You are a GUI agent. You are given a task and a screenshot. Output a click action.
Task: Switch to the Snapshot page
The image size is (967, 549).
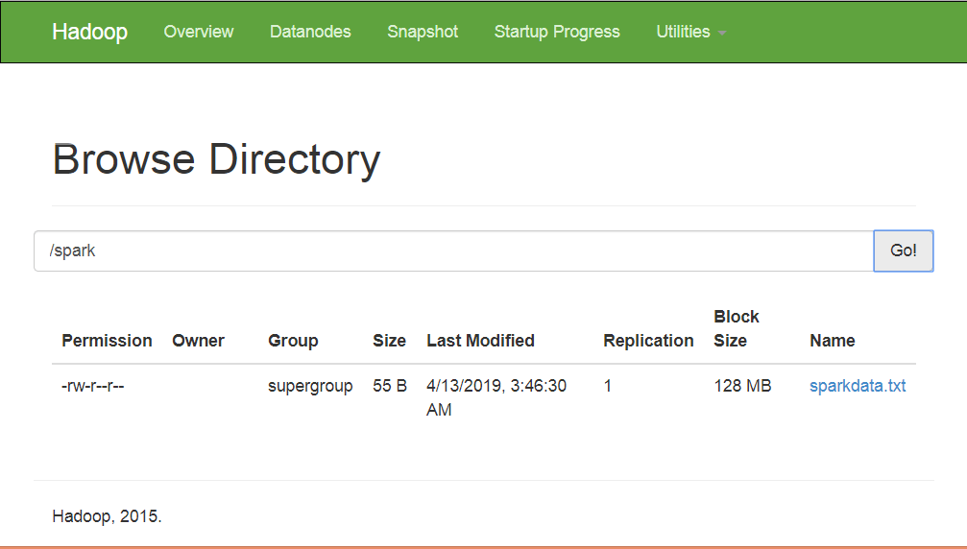(x=423, y=32)
